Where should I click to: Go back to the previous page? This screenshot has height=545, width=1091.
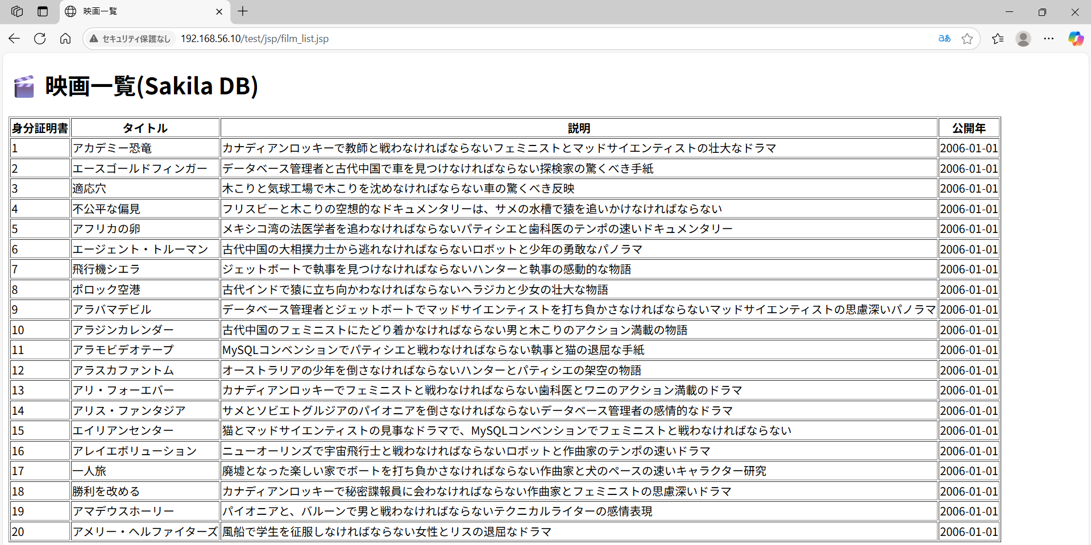(x=14, y=39)
